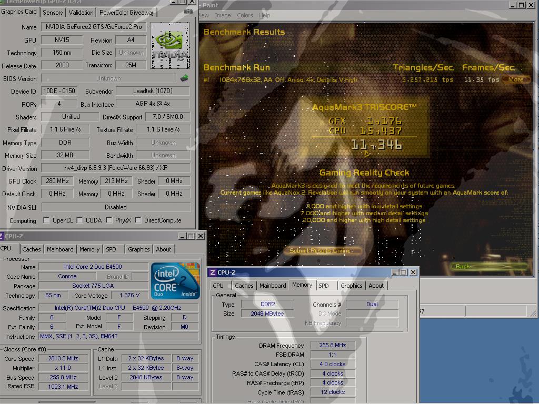Viewport: 539px width, 404px height.
Task: Click the AquaMark3 total score 11,346
Action: [376, 145]
